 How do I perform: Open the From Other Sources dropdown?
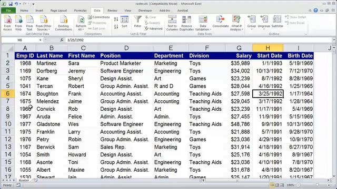tap(43, 23)
